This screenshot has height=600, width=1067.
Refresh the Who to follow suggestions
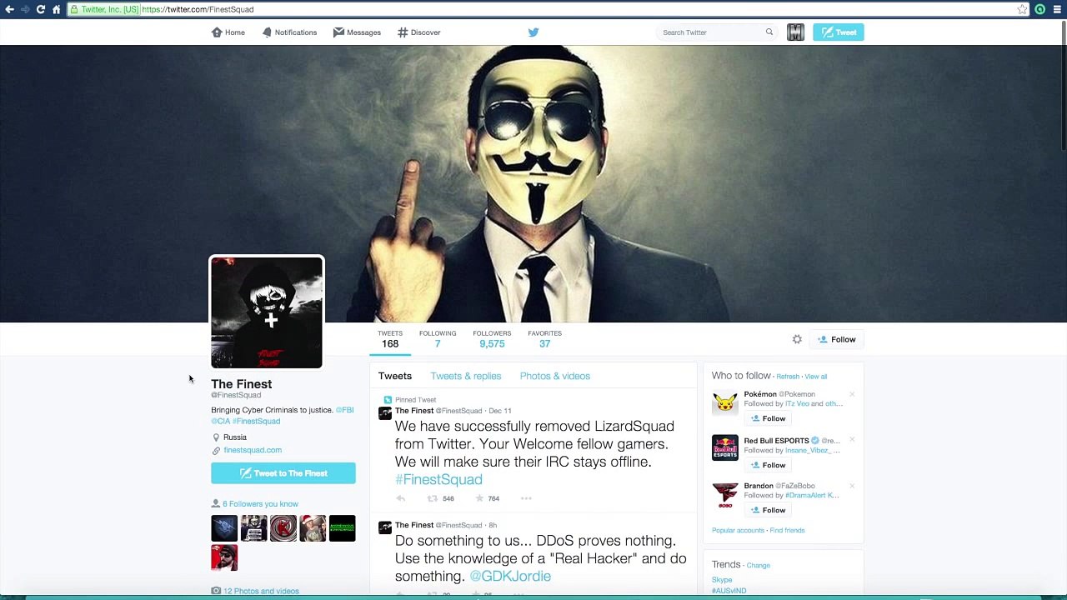(788, 377)
